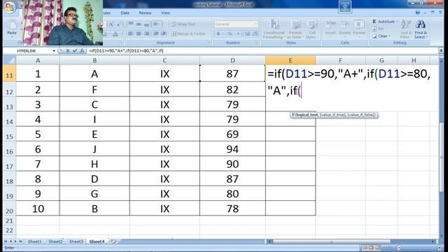The width and height of the screenshot is (448, 252).
Task: Switch to Page Layout view in status bar
Action: coord(371,247)
